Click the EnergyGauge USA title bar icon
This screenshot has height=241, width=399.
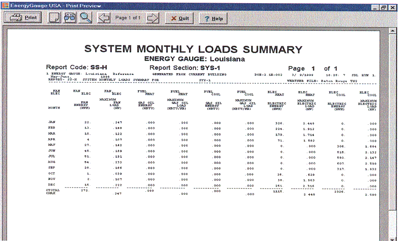(5, 5)
